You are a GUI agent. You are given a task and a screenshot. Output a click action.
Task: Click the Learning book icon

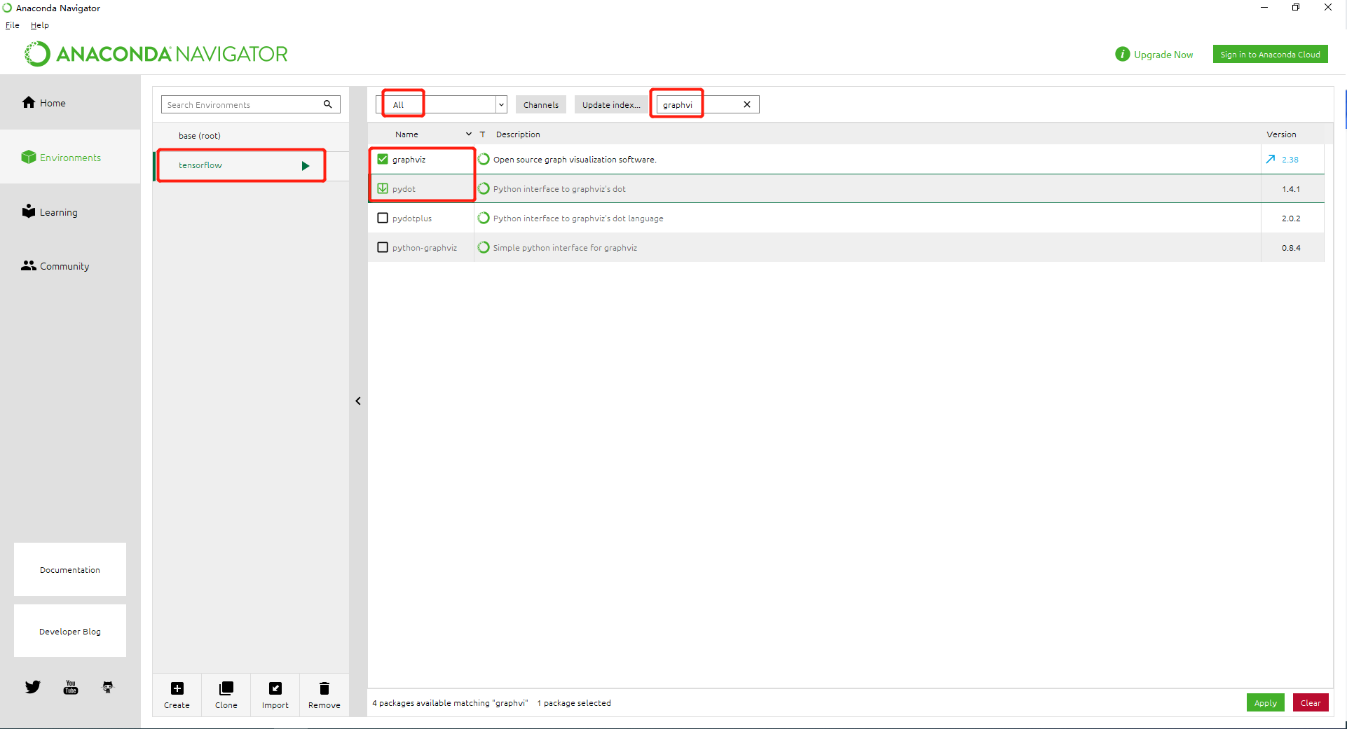[29, 211]
